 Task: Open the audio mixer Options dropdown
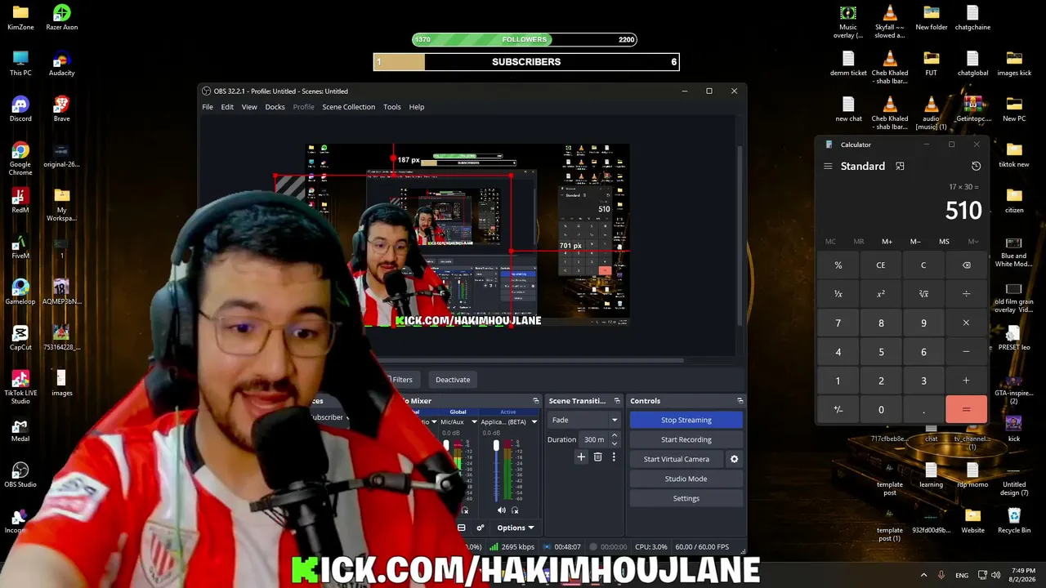516,528
